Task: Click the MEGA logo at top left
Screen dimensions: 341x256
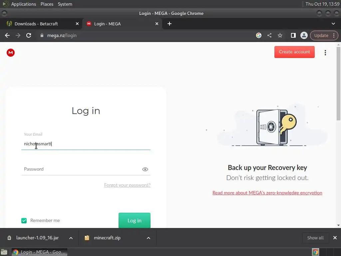Action: (10, 52)
